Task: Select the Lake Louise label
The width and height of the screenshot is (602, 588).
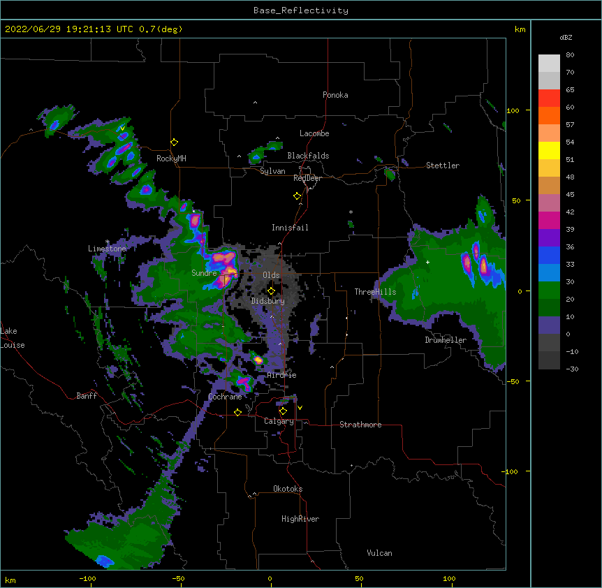Action: 13,338
